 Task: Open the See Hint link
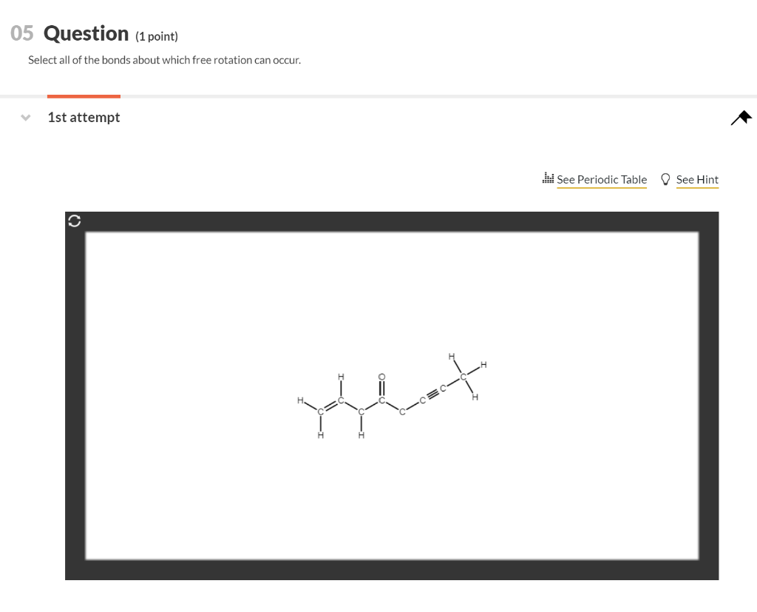pos(697,179)
